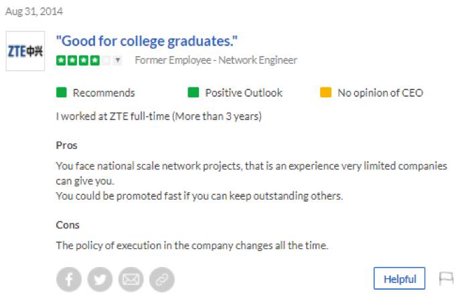The image size is (462, 297).
Task: Click the green square beside Recommends
Action: point(62,93)
